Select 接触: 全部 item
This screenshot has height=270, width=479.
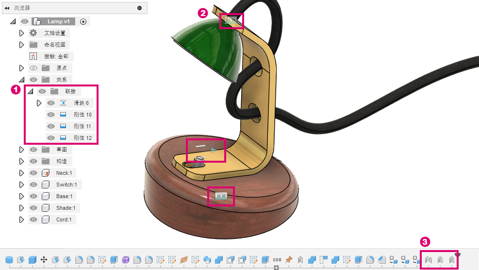coord(56,56)
